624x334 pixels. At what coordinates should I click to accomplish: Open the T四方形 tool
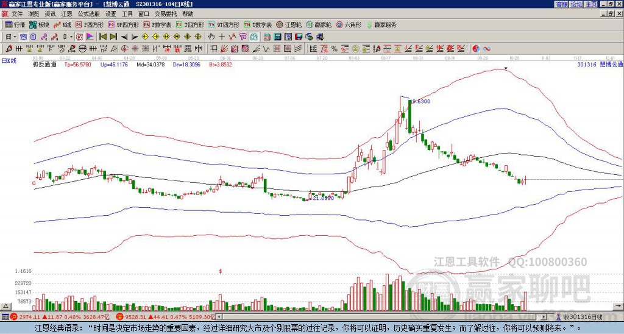point(190,24)
